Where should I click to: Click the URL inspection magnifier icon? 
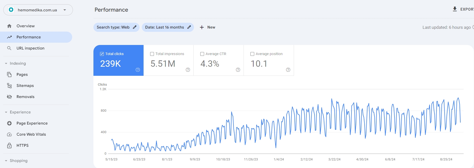(9, 48)
